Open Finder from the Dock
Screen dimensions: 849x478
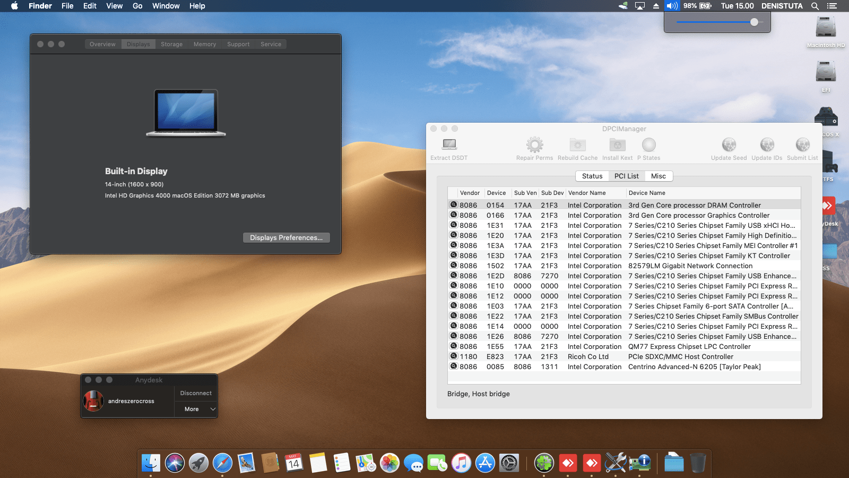pyautogui.click(x=151, y=463)
